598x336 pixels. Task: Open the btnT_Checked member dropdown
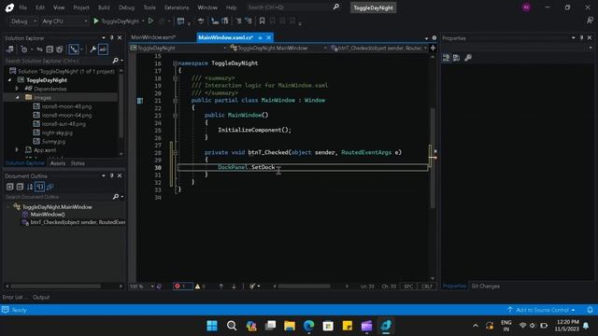[x=378, y=48]
